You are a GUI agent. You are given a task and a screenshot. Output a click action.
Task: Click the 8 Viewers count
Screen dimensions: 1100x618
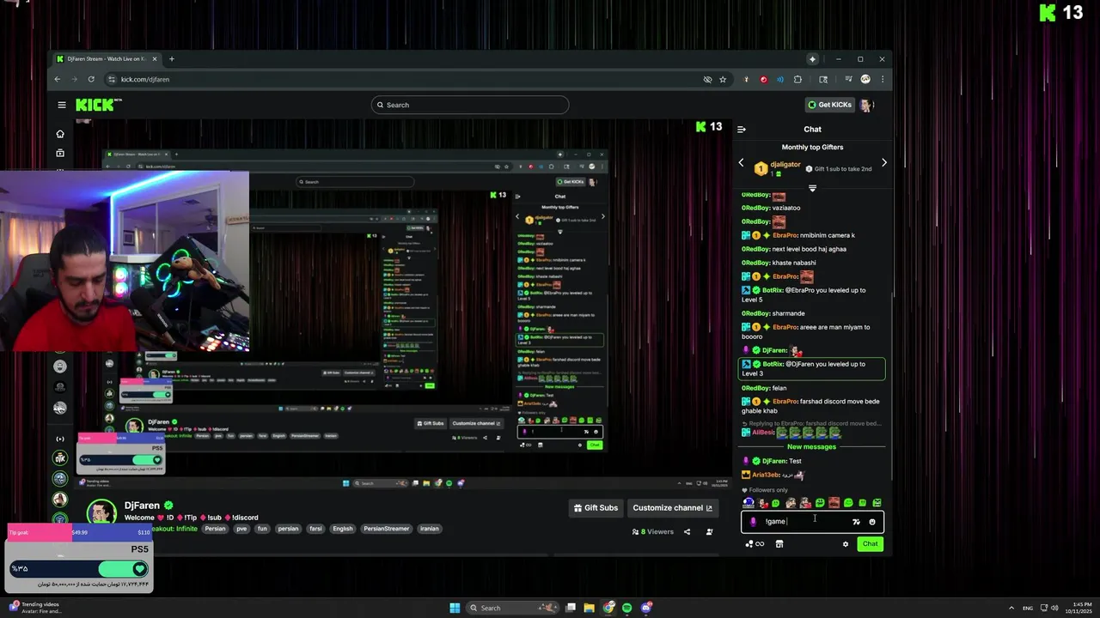[x=653, y=532]
